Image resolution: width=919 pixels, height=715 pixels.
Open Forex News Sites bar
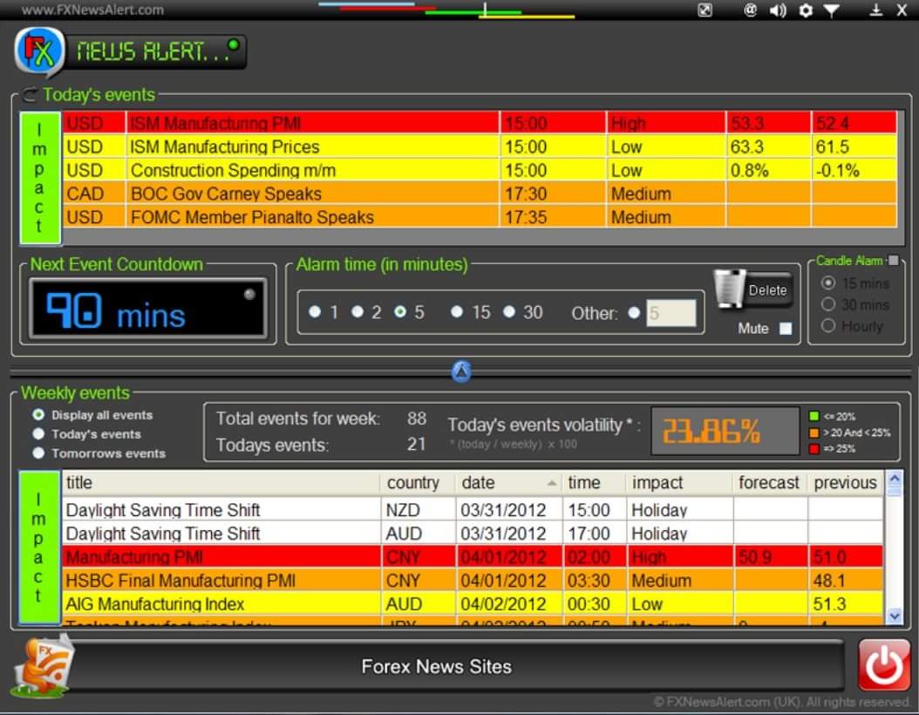(x=437, y=666)
